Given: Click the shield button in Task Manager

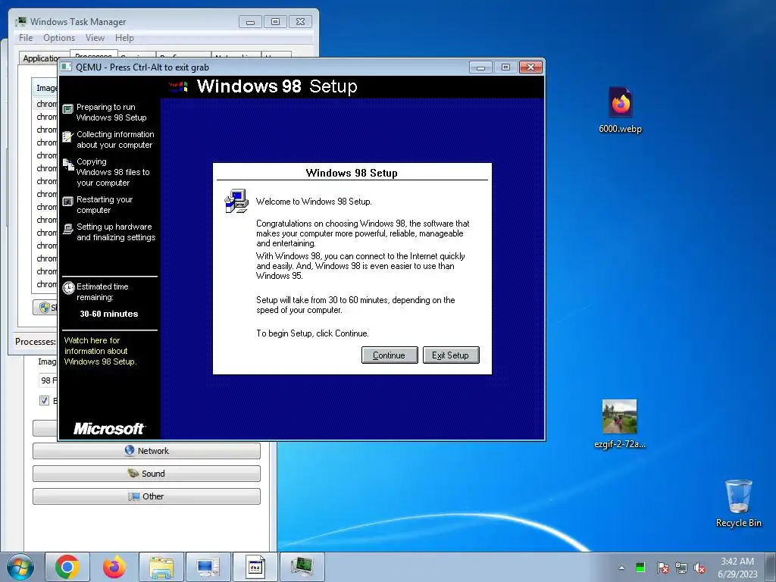Looking at the screenshot, I should pyautogui.click(x=45, y=308).
